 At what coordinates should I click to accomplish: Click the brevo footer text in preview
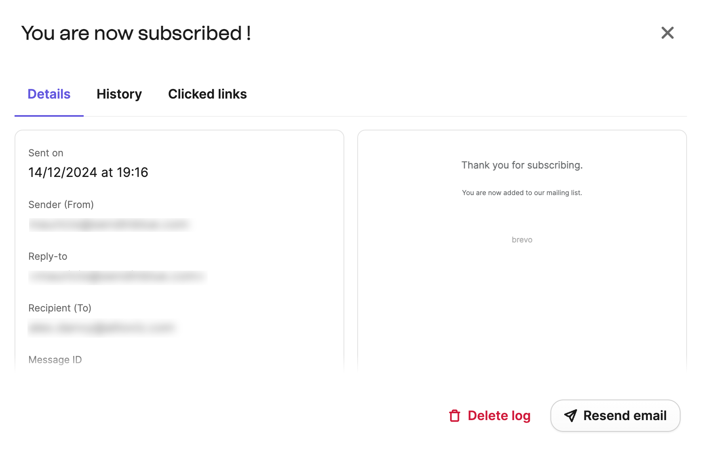click(x=522, y=240)
